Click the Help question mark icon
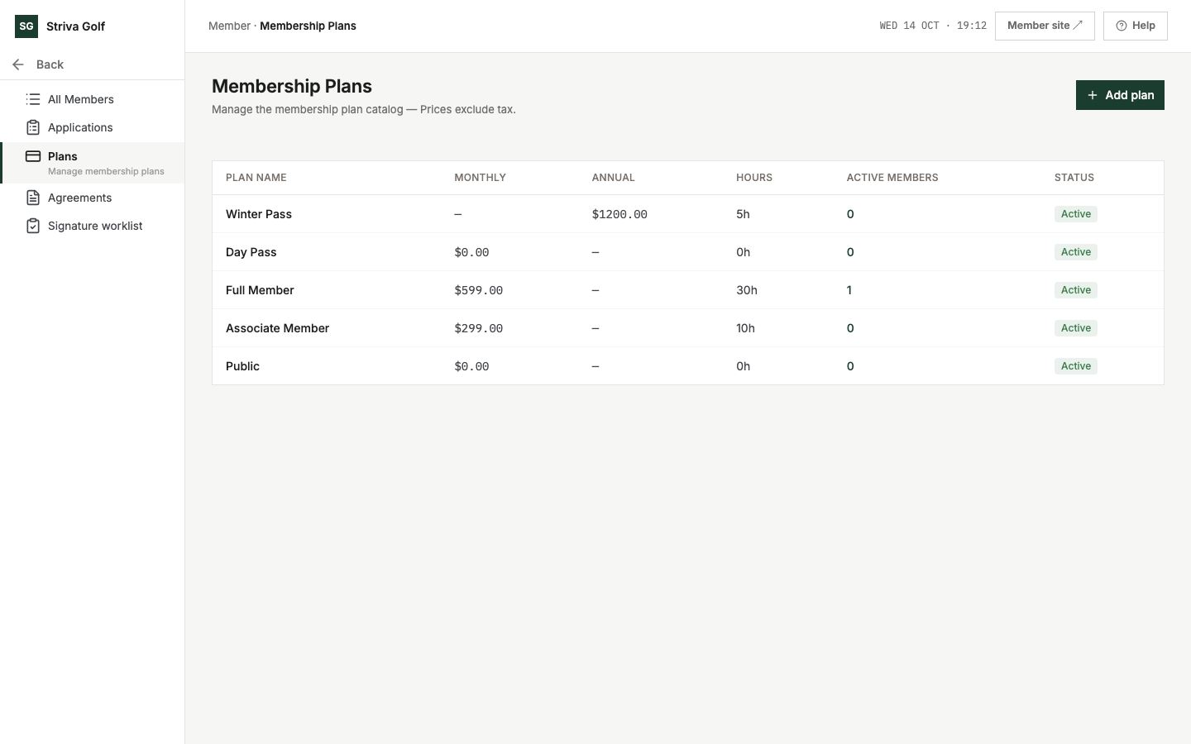The image size is (1191, 744). click(x=1122, y=26)
